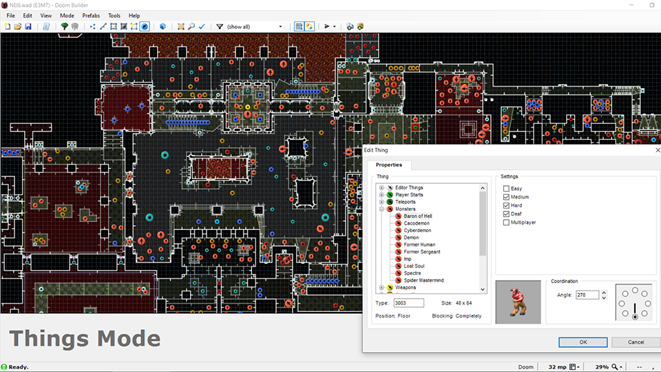This screenshot has width=661, height=372.
Task: Select Baron of Hell in the thing list
Action: tap(418, 216)
